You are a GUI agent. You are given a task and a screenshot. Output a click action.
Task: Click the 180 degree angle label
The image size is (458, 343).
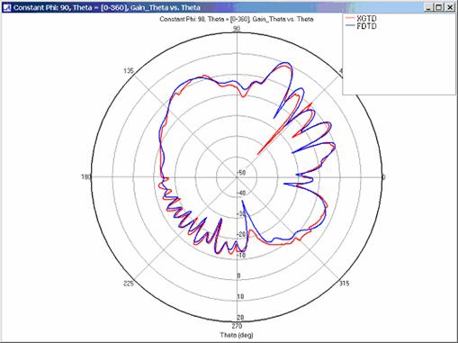coord(85,176)
